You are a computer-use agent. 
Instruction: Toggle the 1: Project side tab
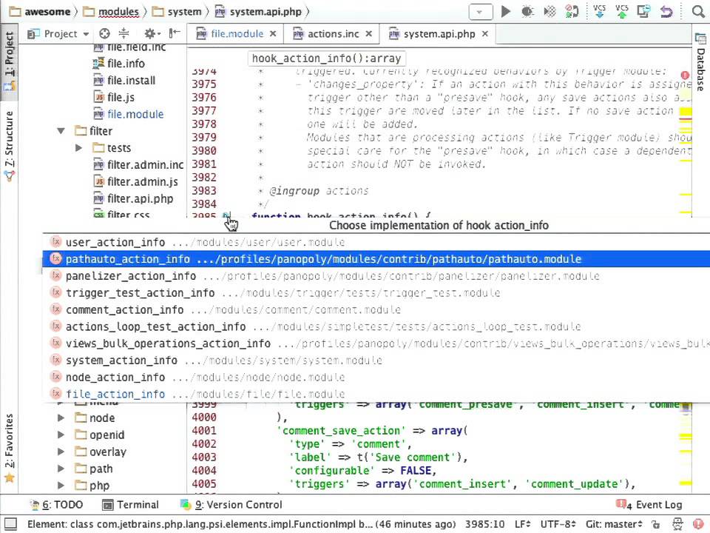point(9,61)
